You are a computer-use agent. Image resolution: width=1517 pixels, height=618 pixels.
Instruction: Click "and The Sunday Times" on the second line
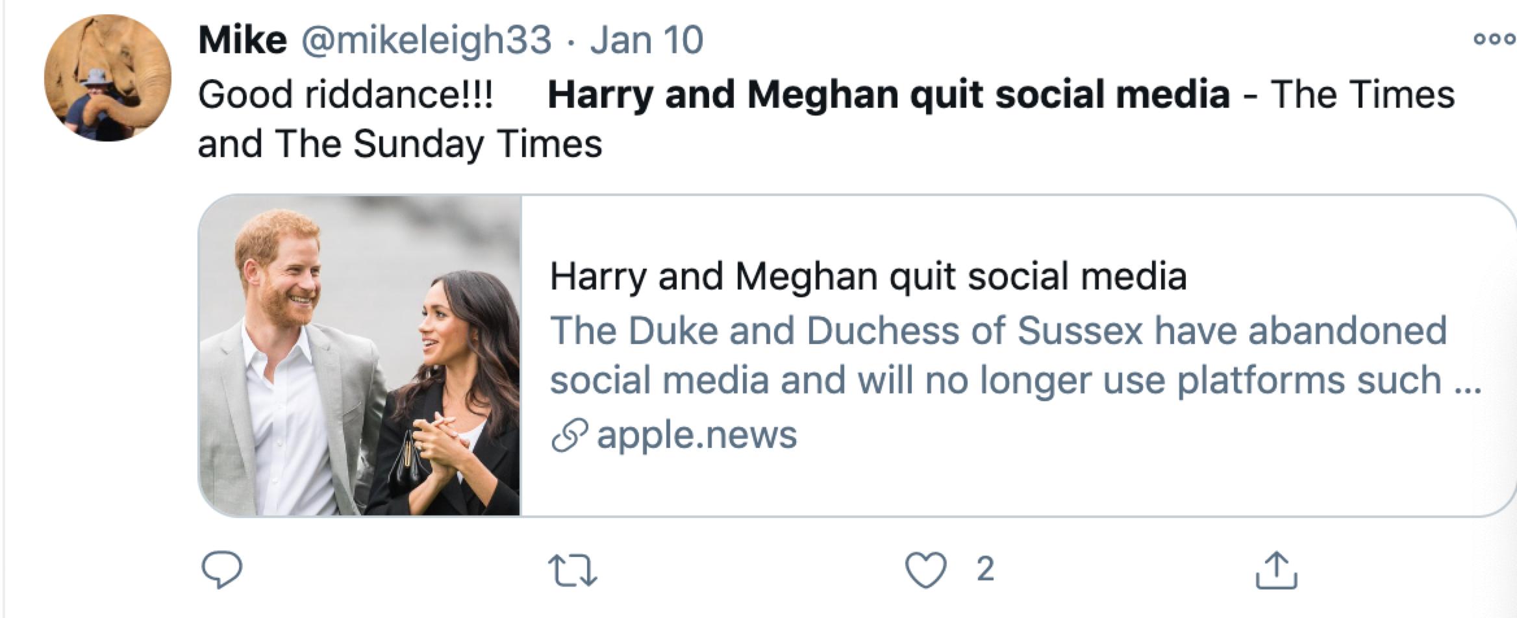click(399, 144)
